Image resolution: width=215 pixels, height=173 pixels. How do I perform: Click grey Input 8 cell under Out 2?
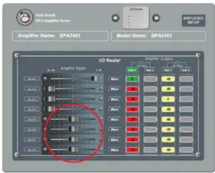(150, 150)
